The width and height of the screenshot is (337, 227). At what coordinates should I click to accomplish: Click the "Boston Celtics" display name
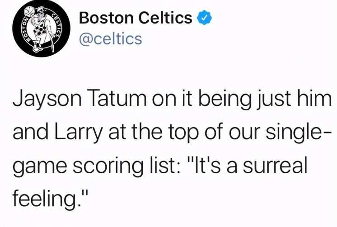click(136, 18)
